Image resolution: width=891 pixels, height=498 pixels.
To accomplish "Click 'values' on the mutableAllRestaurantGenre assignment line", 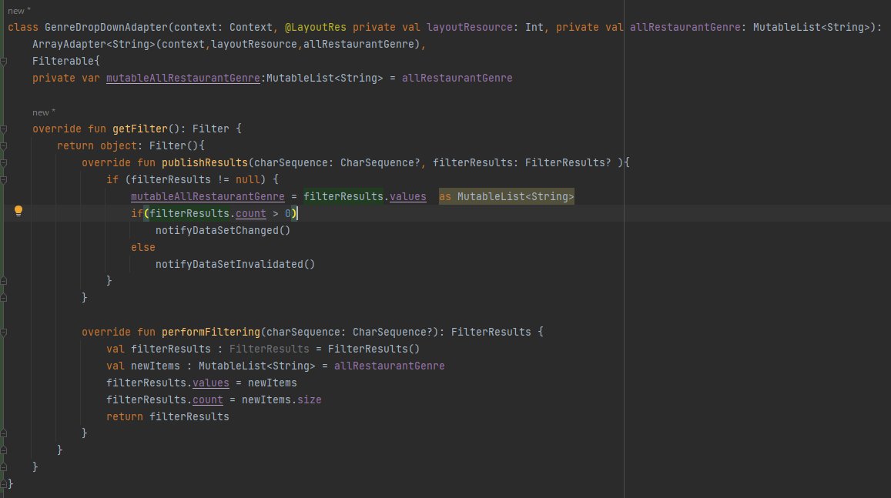I will click(x=408, y=196).
